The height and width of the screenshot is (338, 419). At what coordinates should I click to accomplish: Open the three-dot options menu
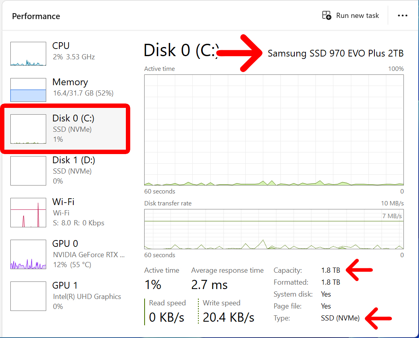(x=403, y=16)
